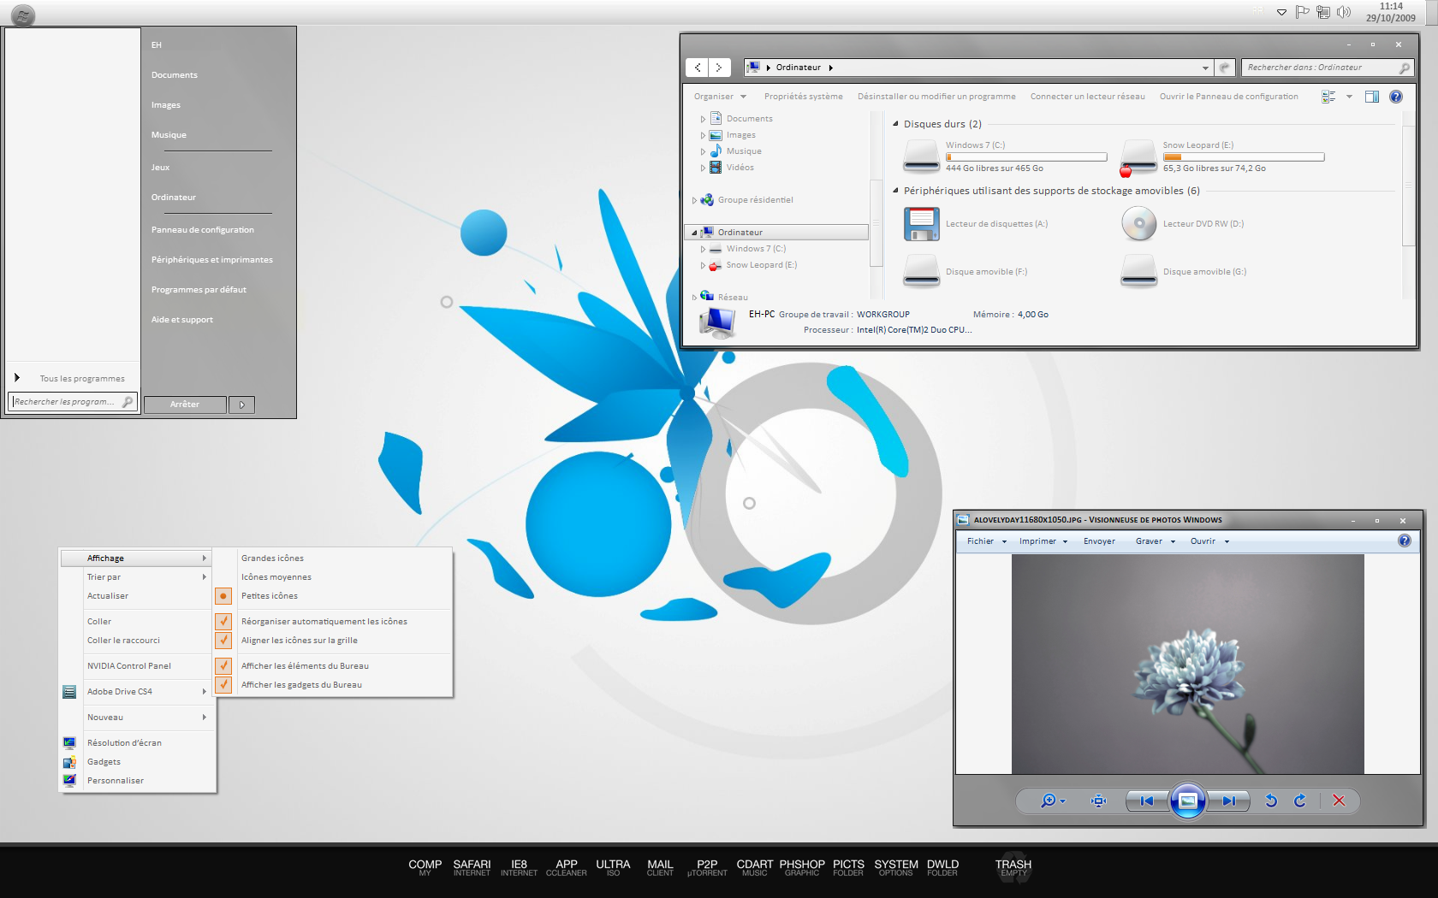Open the Fichier menu in photo viewer

pyautogui.click(x=987, y=541)
